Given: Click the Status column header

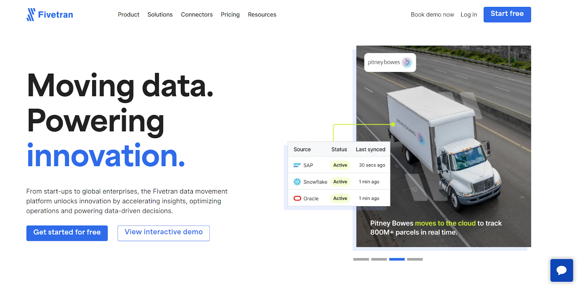Looking at the screenshot, I should 339,149.
